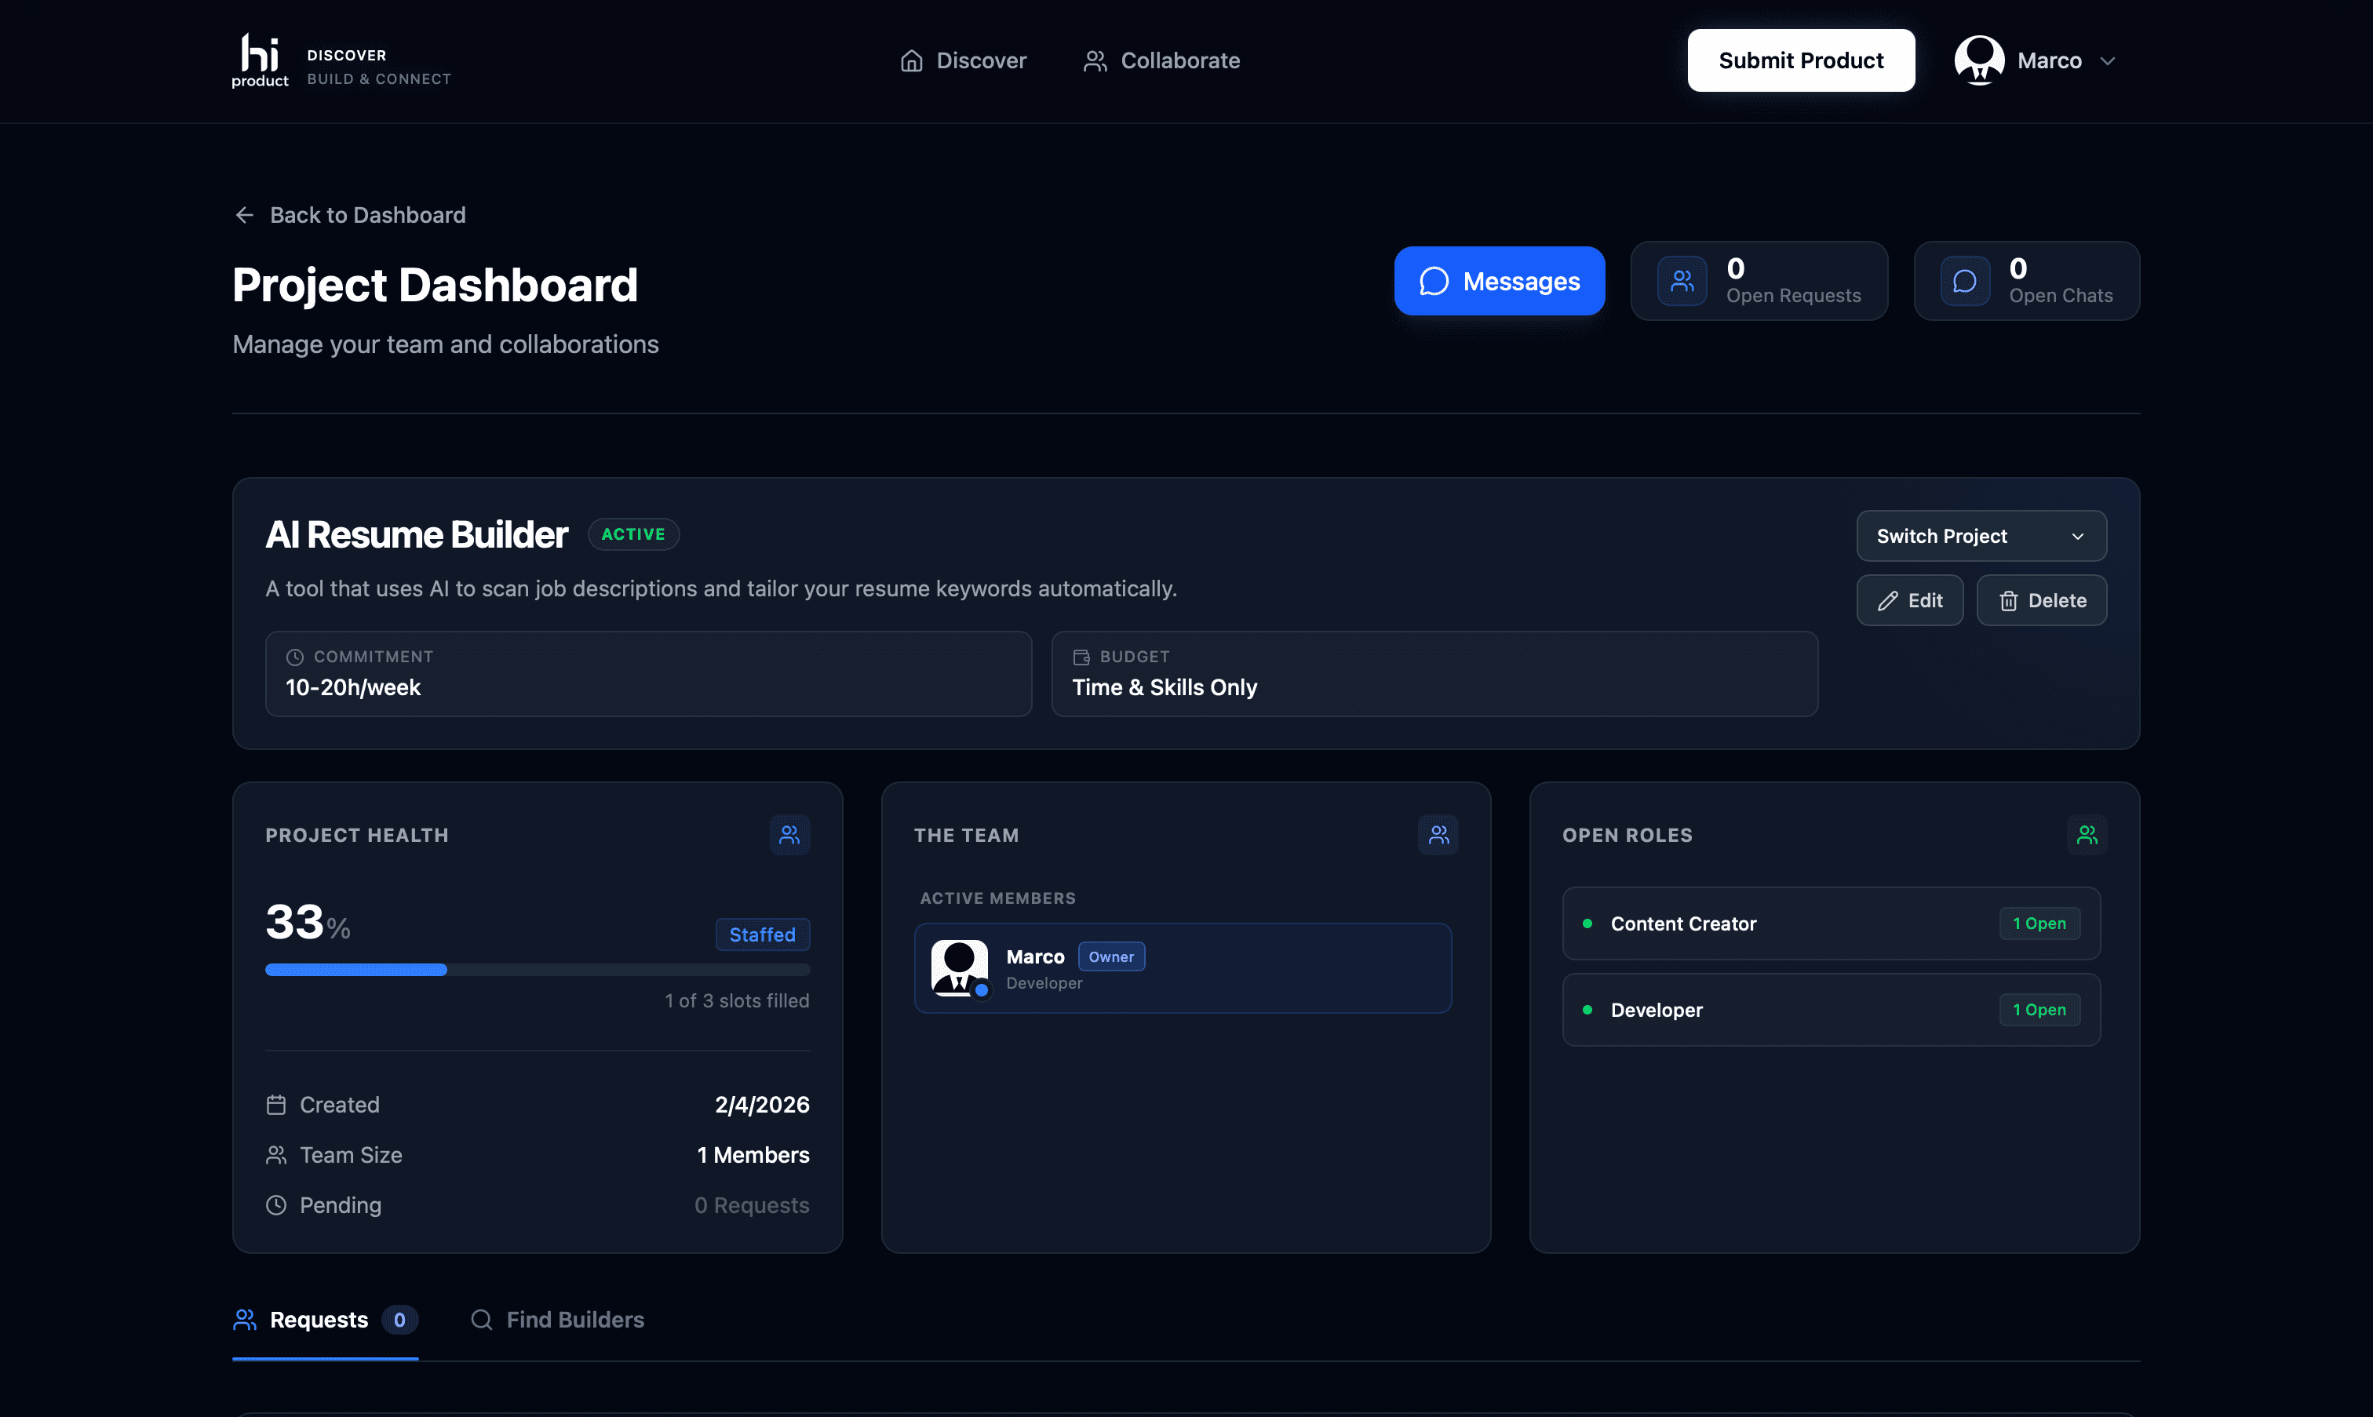Screen dimensions: 2373x1417
Task: Select the team icon in The Team panel
Action: (1438, 833)
